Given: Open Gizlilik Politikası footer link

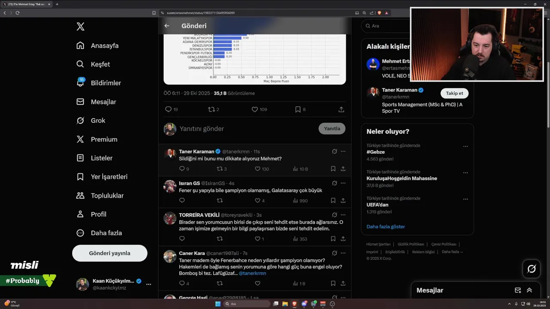Looking at the screenshot, I should tap(411, 244).
